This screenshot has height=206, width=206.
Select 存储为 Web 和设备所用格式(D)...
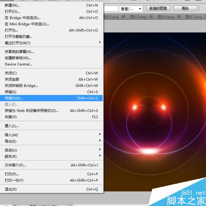(x=51, y=111)
